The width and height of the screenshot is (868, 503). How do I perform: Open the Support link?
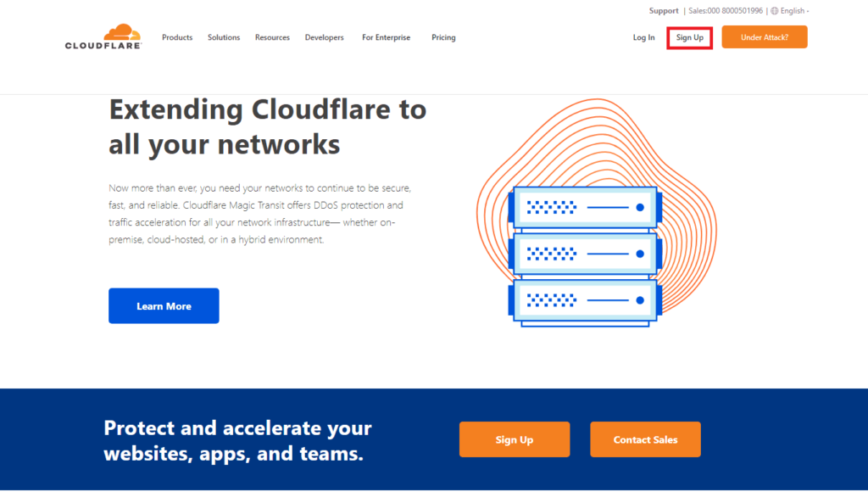coord(664,10)
